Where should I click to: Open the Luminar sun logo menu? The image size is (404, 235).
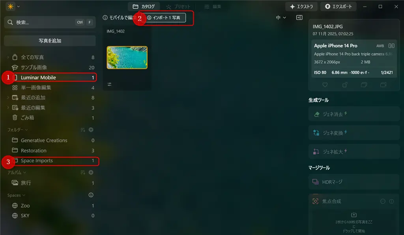point(11,6)
